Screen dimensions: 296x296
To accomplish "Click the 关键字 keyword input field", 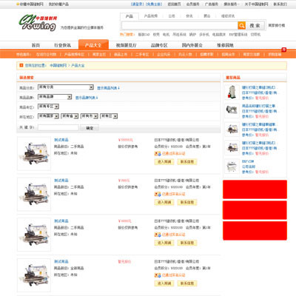I will [x=58, y=127].
